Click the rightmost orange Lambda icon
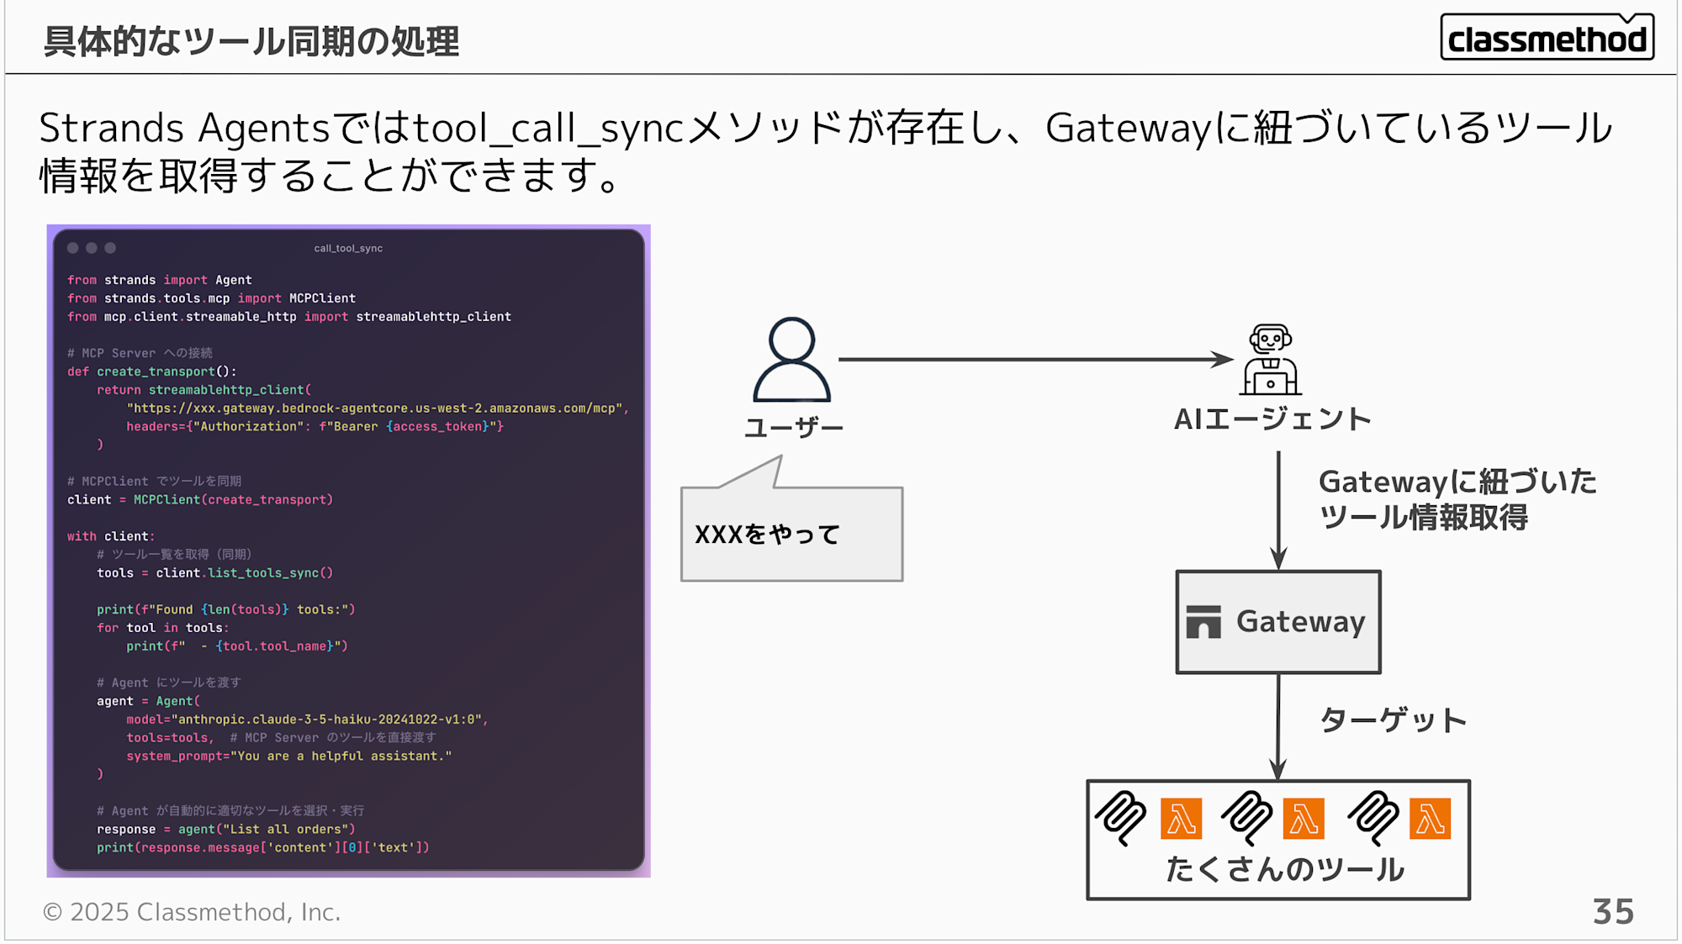Image resolution: width=1682 pixels, height=944 pixels. 1430,819
